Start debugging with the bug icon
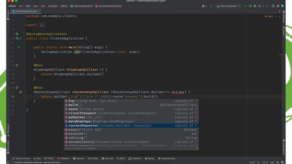Screen dimensions: 292x164 tap(250, 6)
